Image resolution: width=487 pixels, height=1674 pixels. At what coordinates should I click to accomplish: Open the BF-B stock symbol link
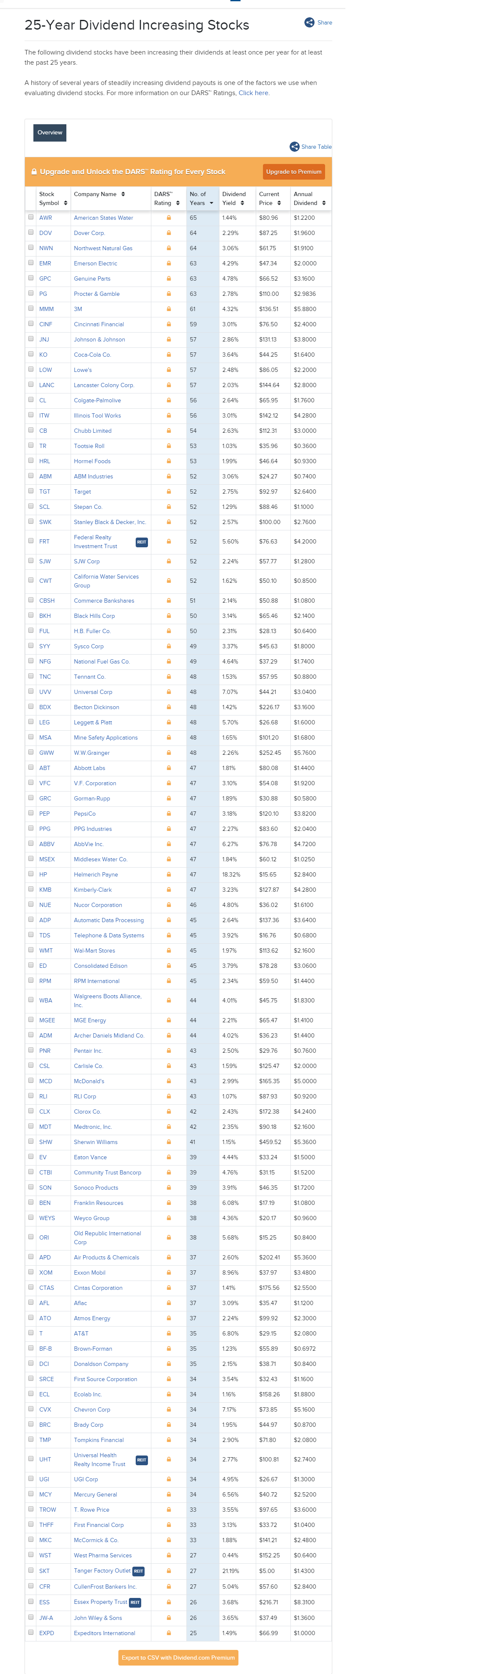[x=46, y=1349]
